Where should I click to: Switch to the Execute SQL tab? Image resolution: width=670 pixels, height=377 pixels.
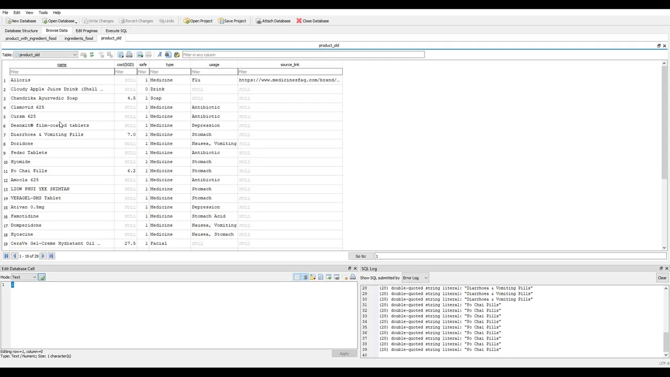point(116,30)
